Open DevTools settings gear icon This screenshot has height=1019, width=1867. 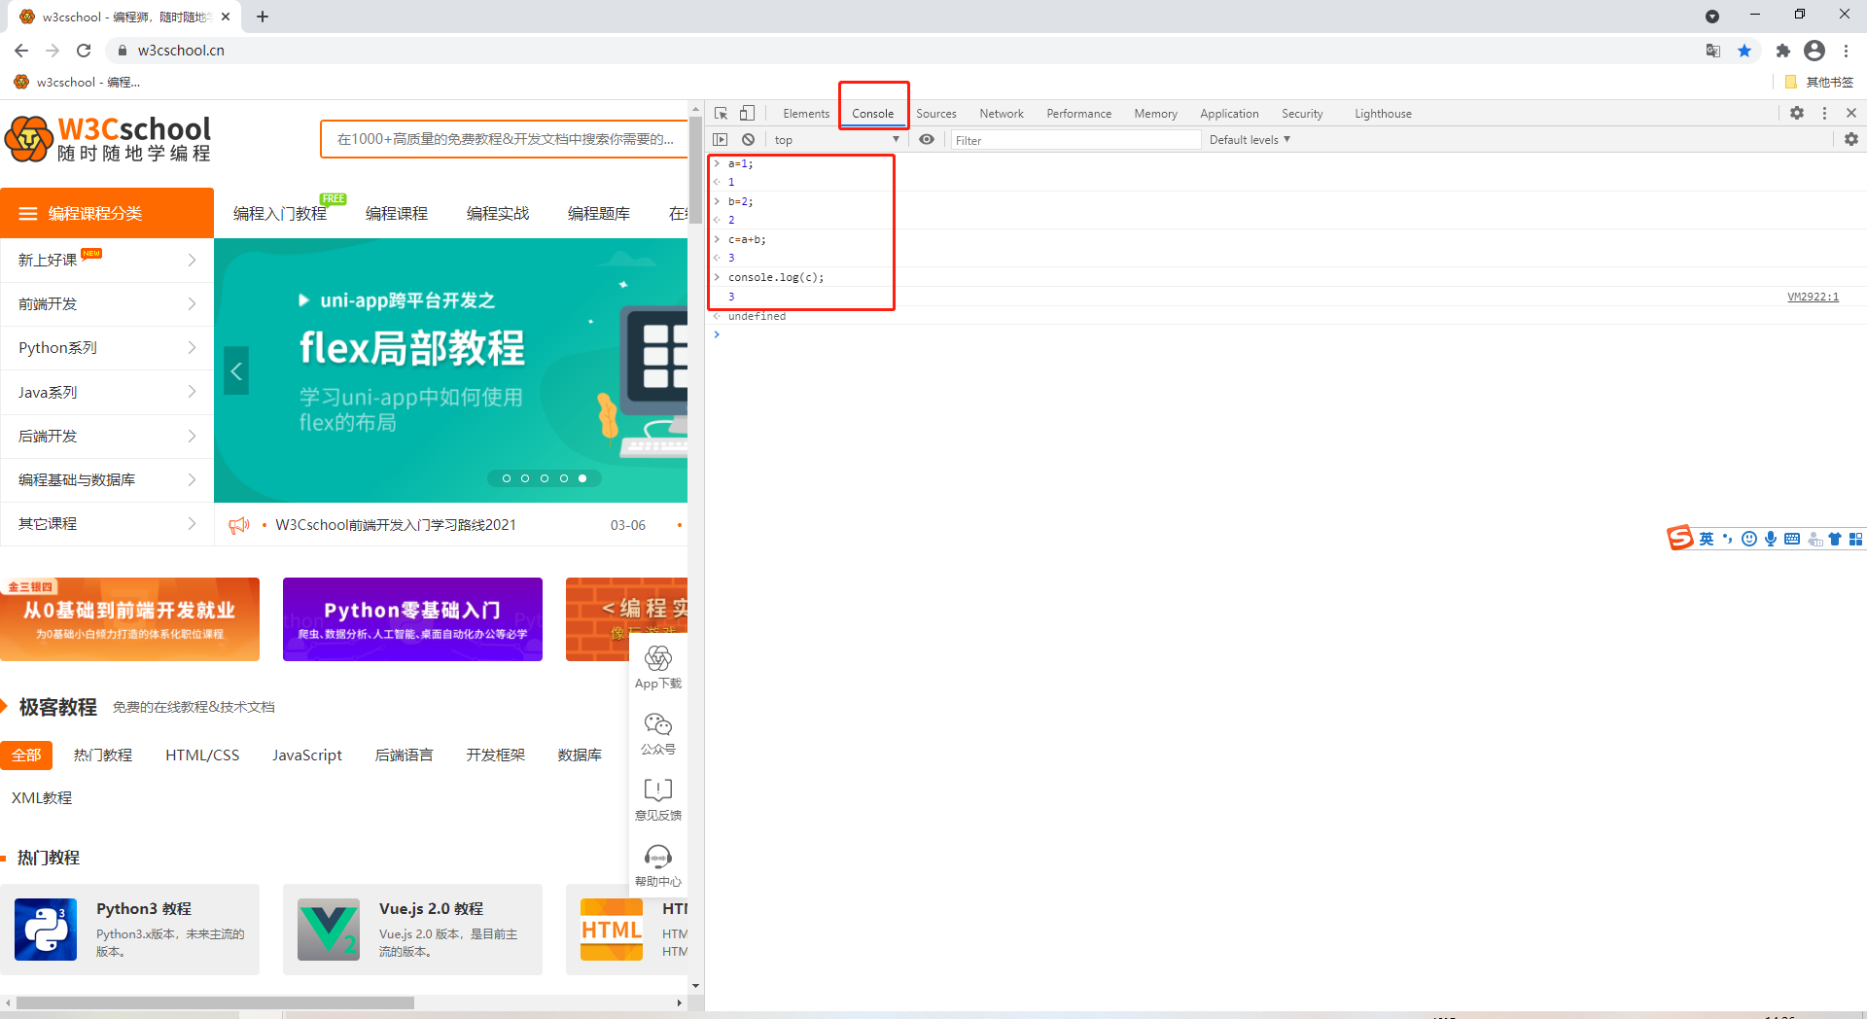[x=1797, y=114]
